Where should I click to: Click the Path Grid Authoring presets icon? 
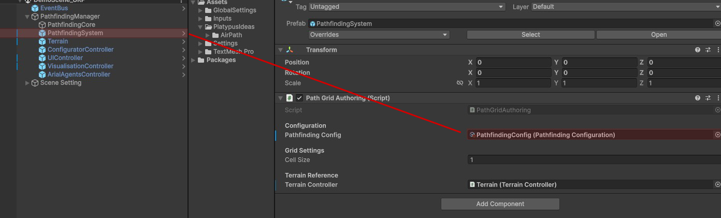click(708, 98)
